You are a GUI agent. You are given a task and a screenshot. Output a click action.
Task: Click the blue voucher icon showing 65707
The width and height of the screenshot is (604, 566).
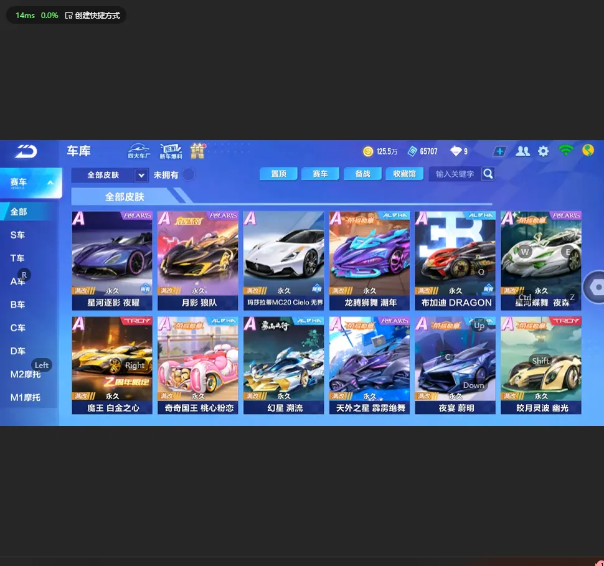[413, 151]
